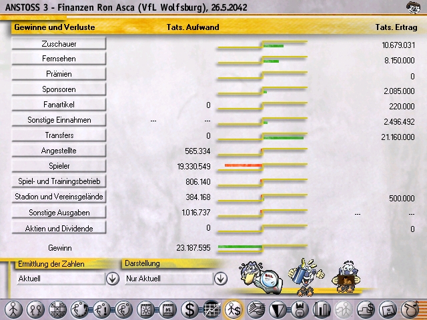The height and width of the screenshot is (320, 427).
Task: Expand the Darstellung dropdown arrow
Action: coord(221,279)
